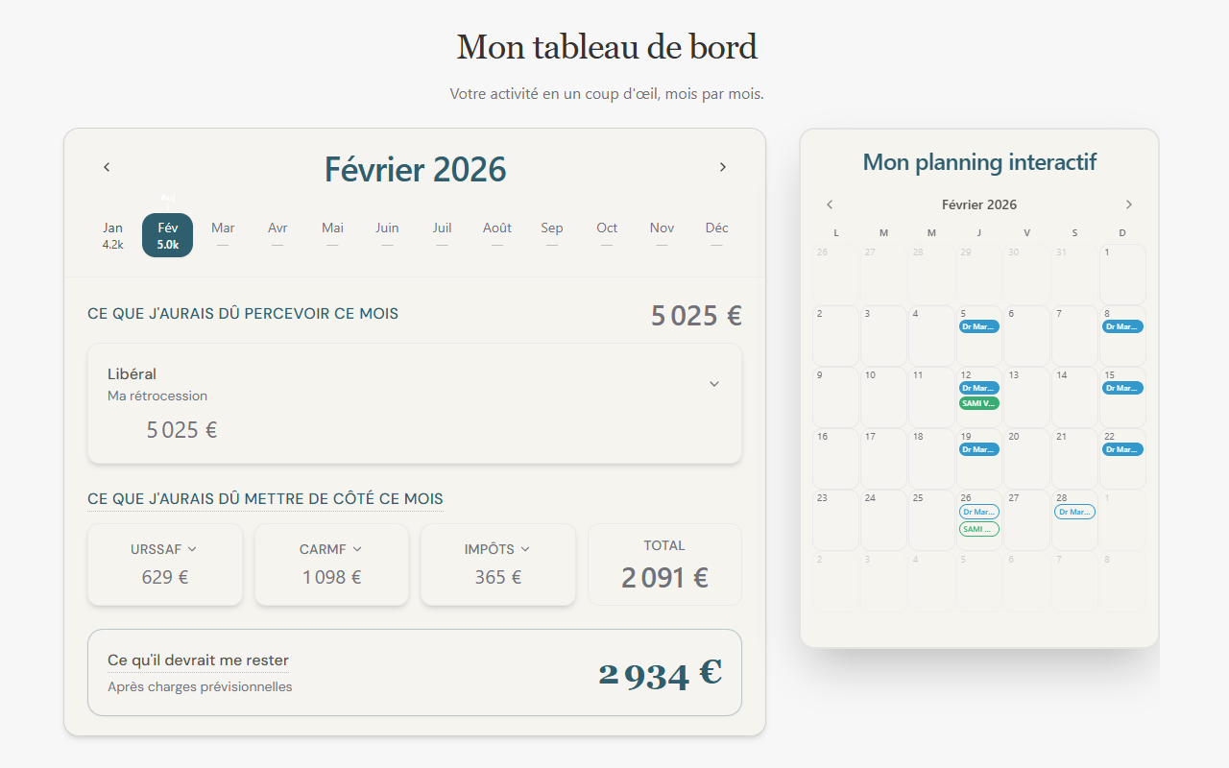Open the Dr Mar event on February 28
Screen dimensions: 1229x768
1073,512
